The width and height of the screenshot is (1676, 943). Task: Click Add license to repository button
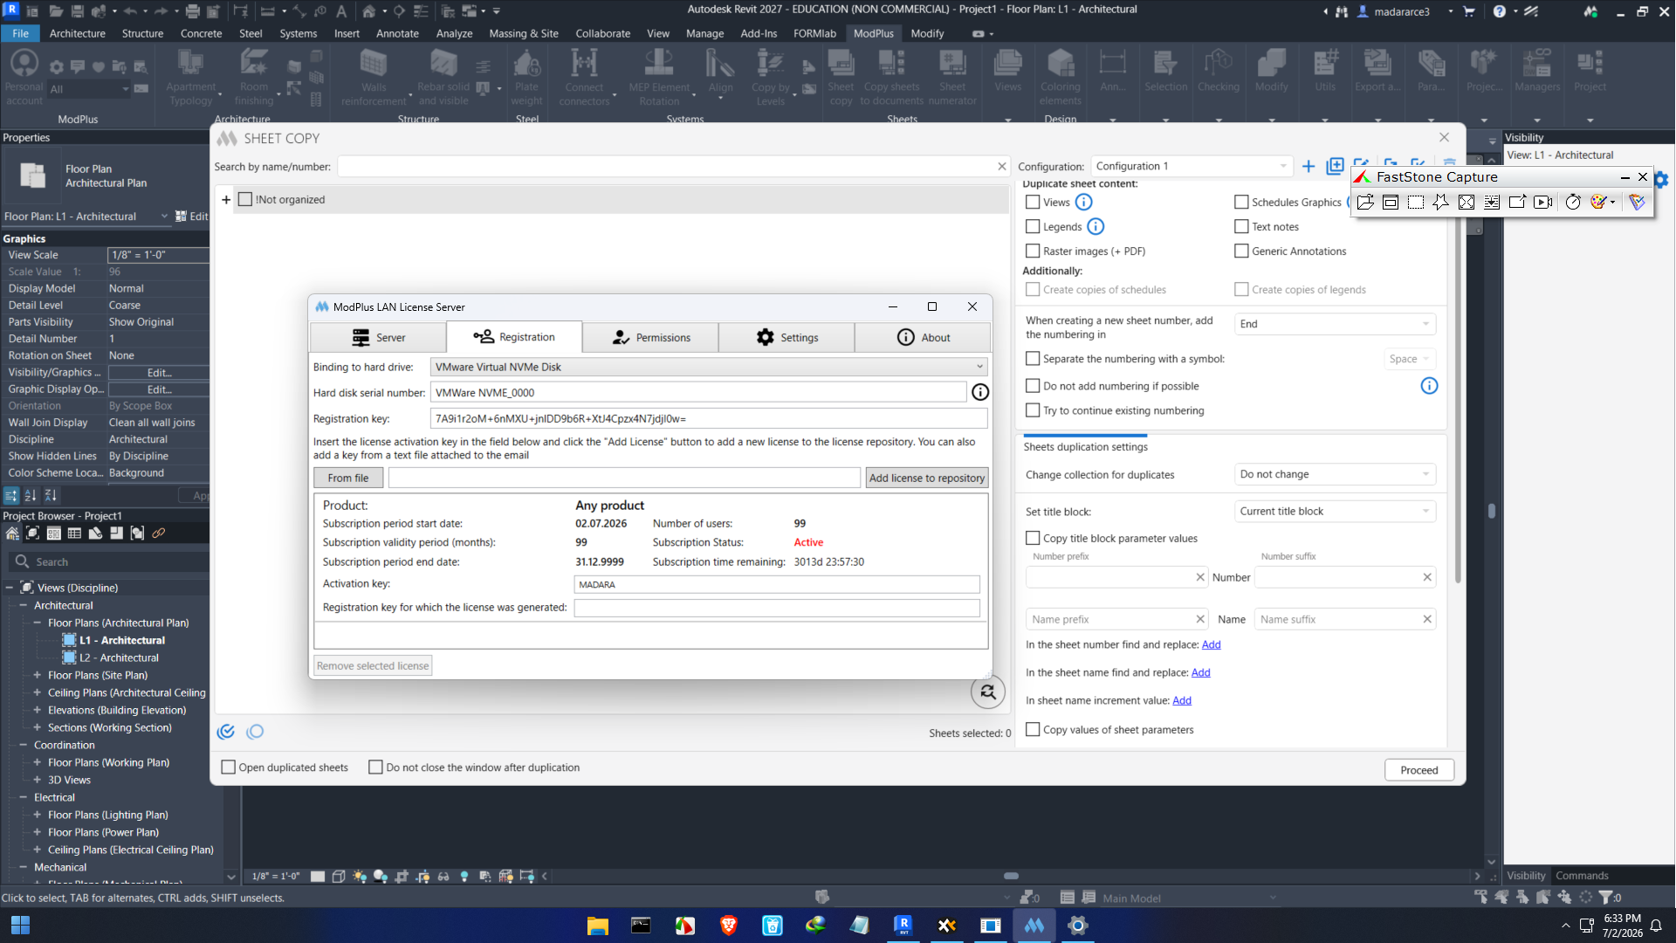click(x=926, y=478)
